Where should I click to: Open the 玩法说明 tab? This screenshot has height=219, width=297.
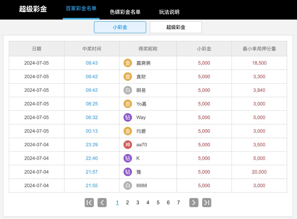169,12
